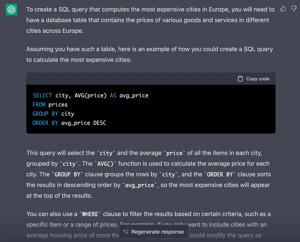Viewport: 300px width, 242px height.
Task: Click the ChatGPT logo avatar
Action: point(11,10)
